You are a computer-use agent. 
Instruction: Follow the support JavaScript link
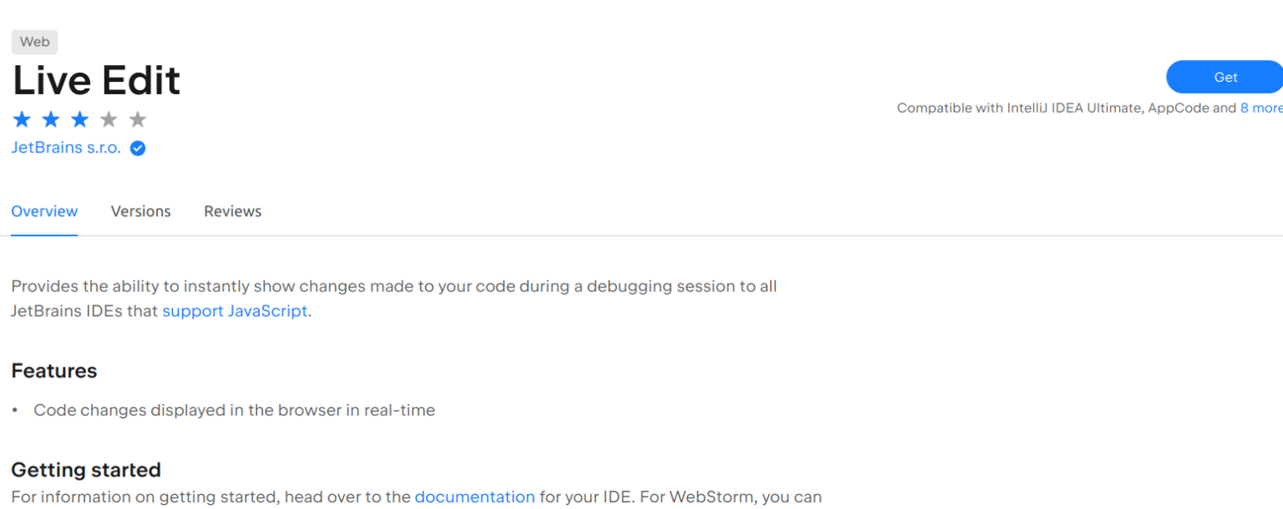235,310
